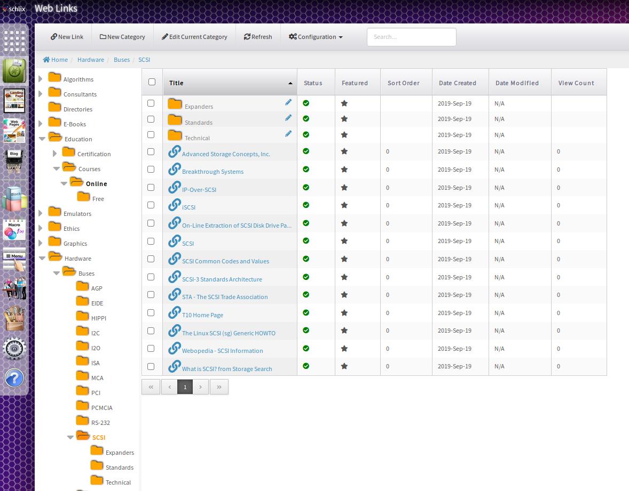Collapse the Education tree node
Image resolution: width=629 pixels, height=491 pixels.
pos(42,139)
